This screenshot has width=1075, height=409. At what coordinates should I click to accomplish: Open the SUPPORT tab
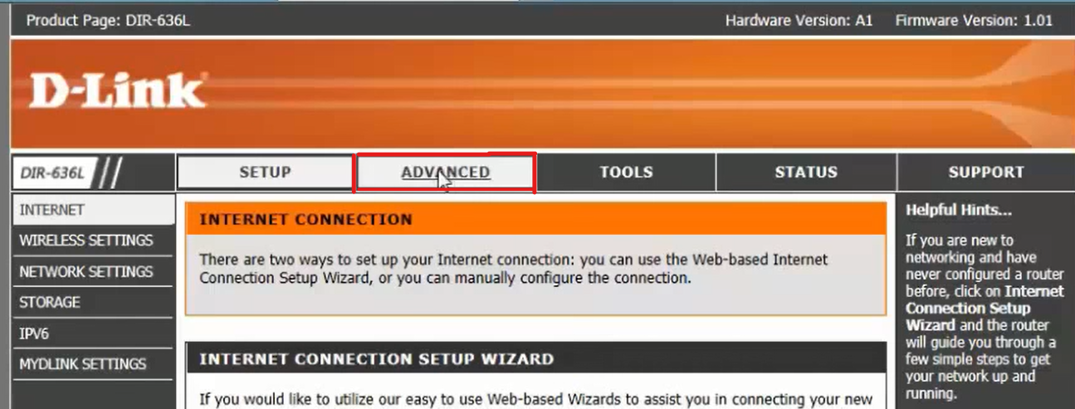985,173
